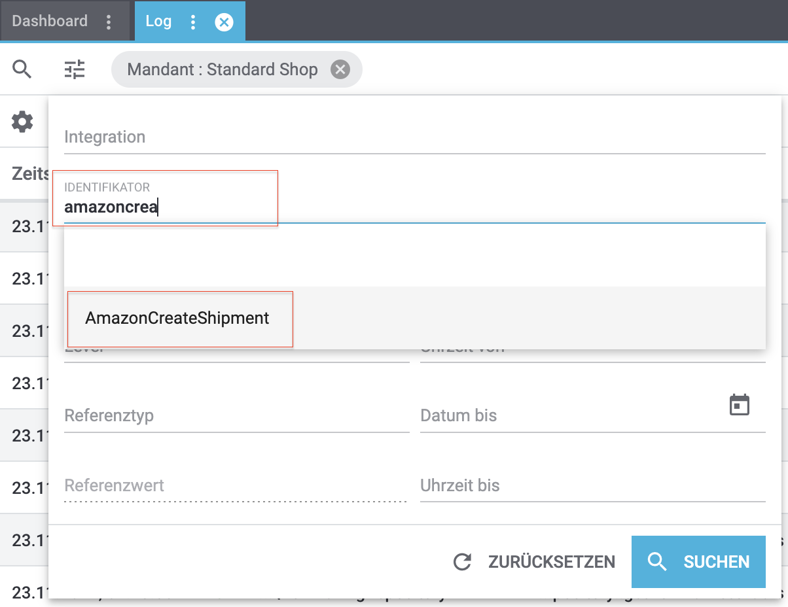Click the Datum bis field
This screenshot has width=788, height=607.
pyautogui.click(x=569, y=416)
